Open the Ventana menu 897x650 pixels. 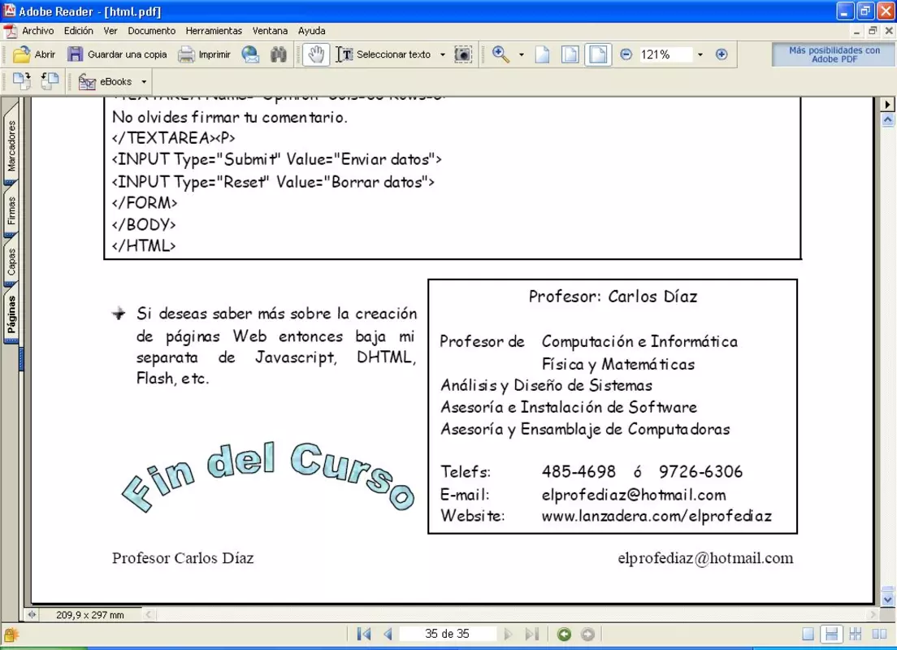click(270, 30)
